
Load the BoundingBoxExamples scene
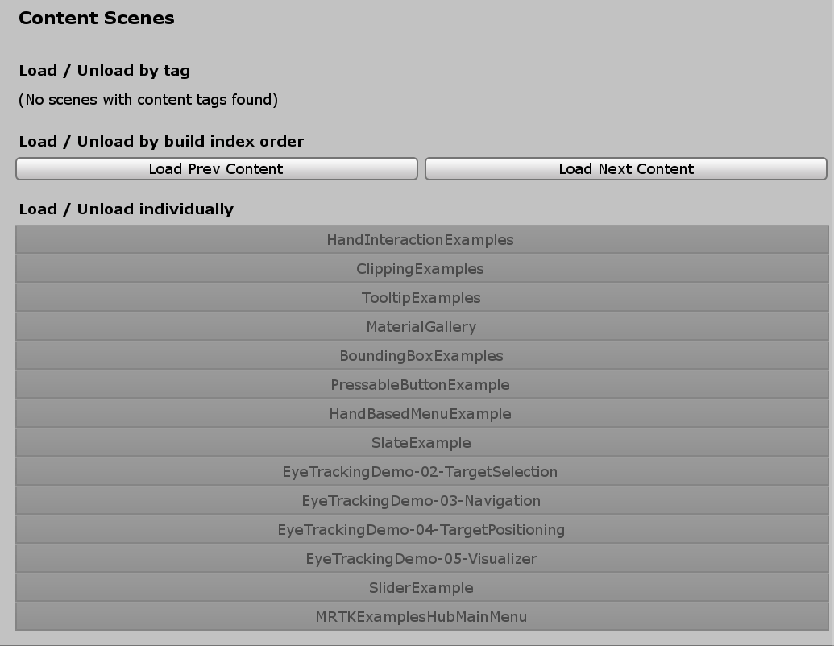point(420,355)
